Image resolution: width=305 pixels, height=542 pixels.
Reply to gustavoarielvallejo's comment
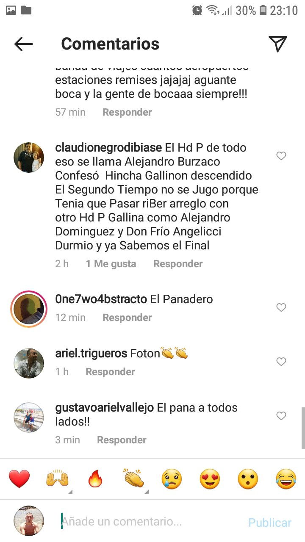(x=122, y=440)
